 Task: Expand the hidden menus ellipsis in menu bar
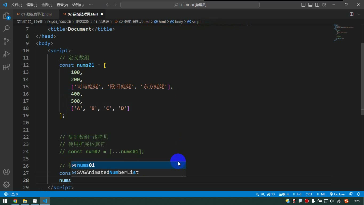tap(91, 5)
